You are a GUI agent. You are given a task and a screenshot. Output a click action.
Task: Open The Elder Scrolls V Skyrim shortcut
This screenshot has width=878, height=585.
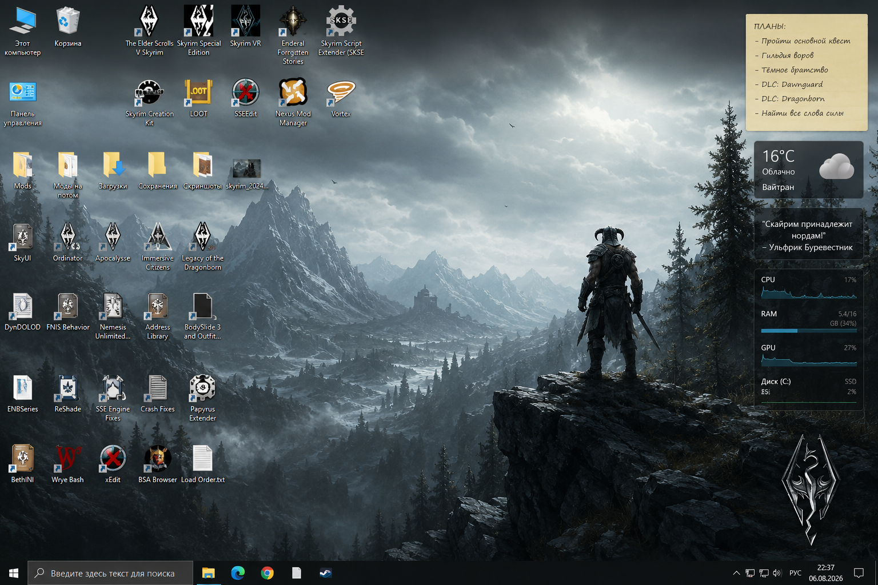coord(149,31)
